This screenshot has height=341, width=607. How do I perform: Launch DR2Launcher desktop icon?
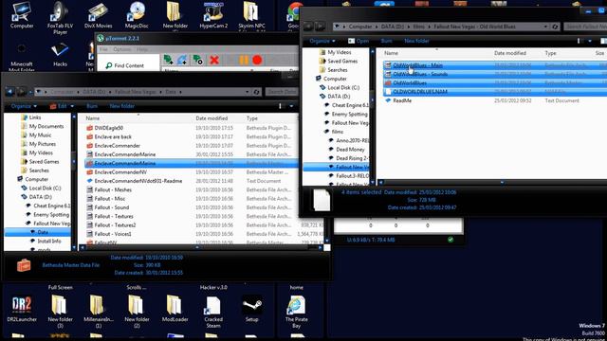(22, 309)
